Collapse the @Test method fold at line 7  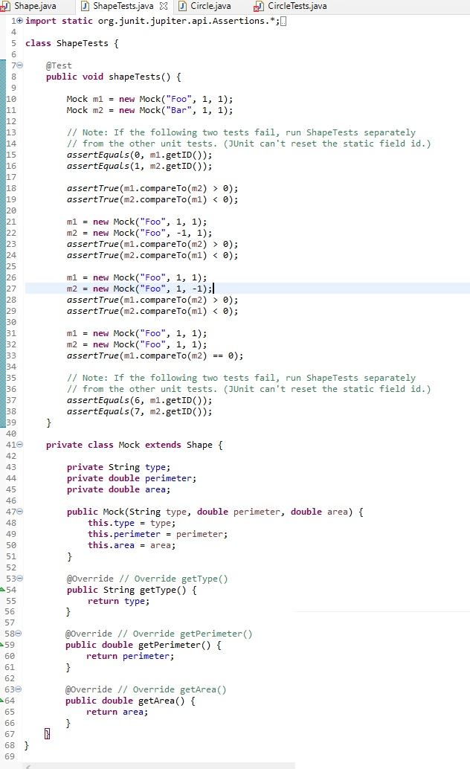tap(19, 65)
